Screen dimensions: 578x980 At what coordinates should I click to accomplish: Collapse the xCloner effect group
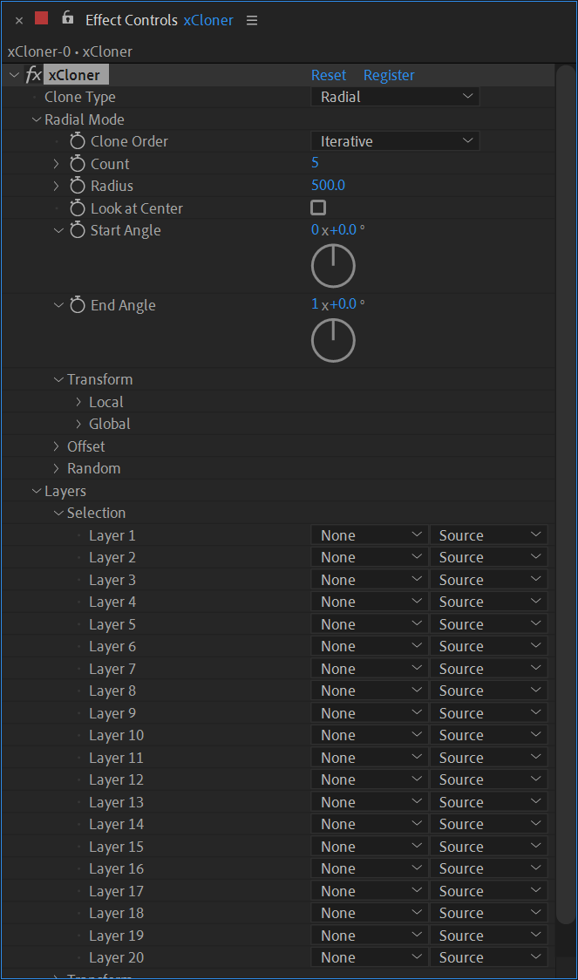tap(14, 75)
